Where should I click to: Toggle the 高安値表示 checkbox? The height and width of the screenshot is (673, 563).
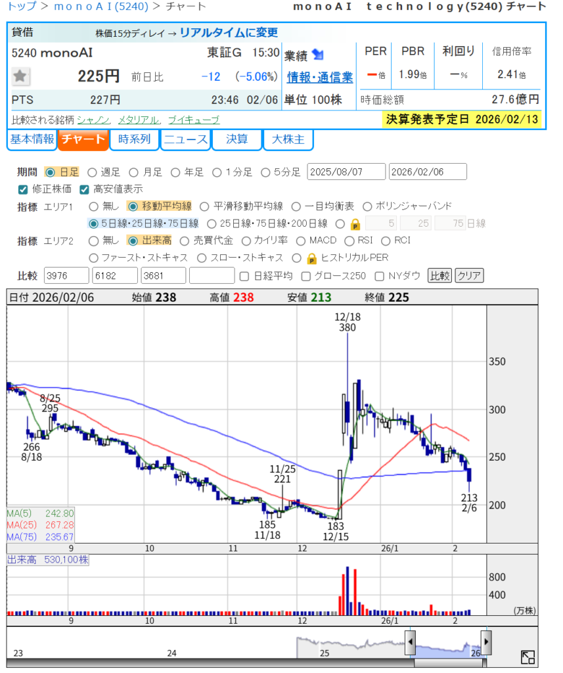tap(84, 189)
